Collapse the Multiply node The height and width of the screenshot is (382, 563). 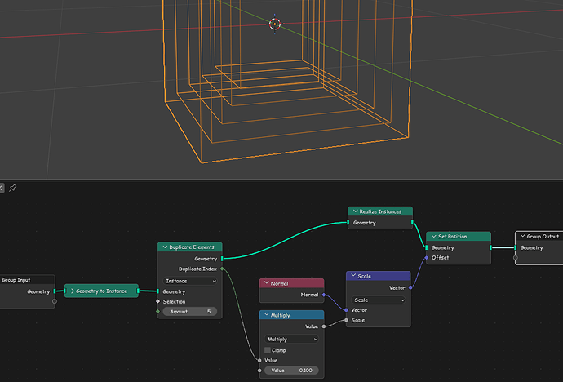[x=267, y=315]
